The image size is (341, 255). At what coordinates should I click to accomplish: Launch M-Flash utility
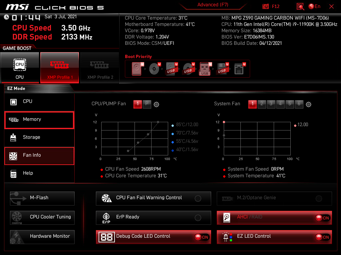point(42,199)
